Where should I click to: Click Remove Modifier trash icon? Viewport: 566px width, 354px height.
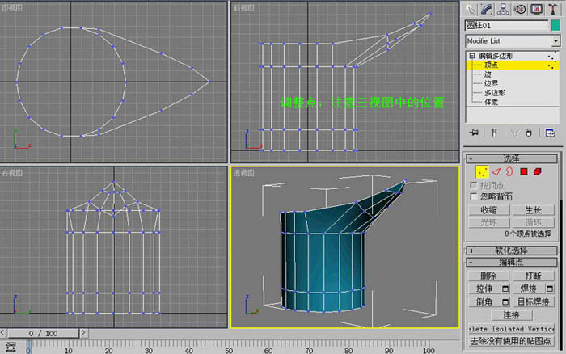(x=529, y=133)
